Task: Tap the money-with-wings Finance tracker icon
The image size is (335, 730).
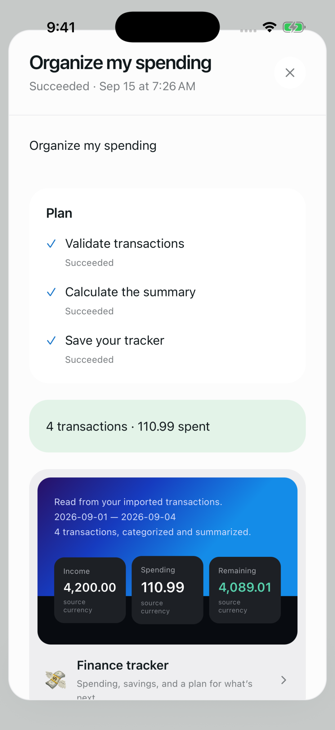Action: tap(56, 680)
